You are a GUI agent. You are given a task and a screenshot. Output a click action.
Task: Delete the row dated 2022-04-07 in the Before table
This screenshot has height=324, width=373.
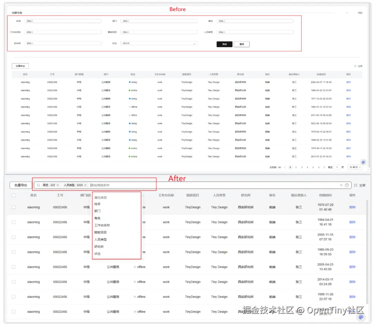[348, 82]
